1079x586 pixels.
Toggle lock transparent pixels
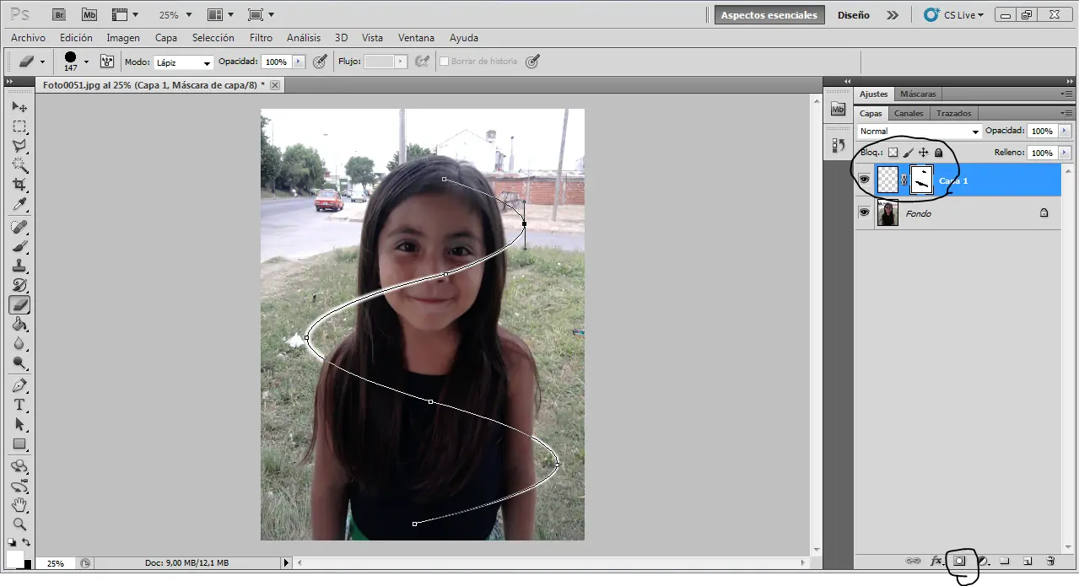(x=893, y=153)
